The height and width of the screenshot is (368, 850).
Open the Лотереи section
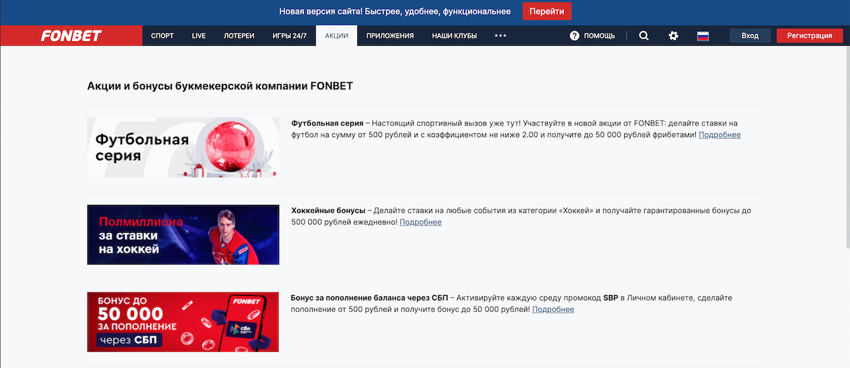[x=239, y=36]
